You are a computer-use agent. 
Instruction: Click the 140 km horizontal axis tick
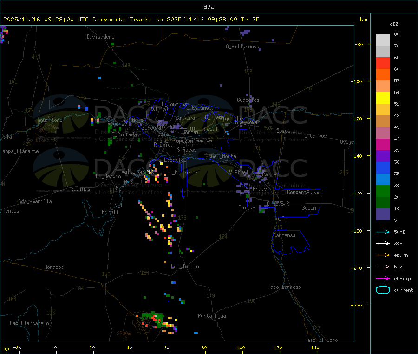[x=315, y=347]
